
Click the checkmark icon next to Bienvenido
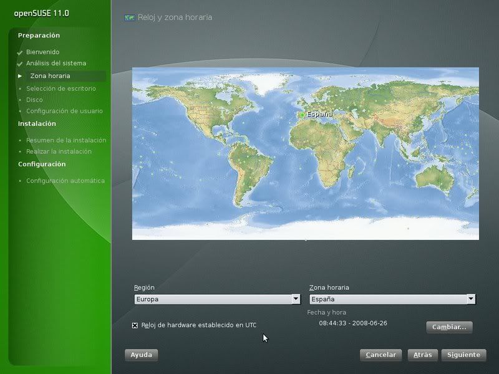(20, 52)
